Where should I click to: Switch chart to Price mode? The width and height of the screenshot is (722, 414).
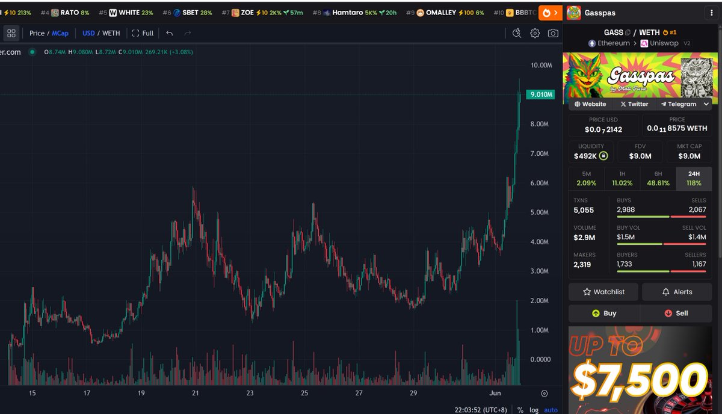37,33
